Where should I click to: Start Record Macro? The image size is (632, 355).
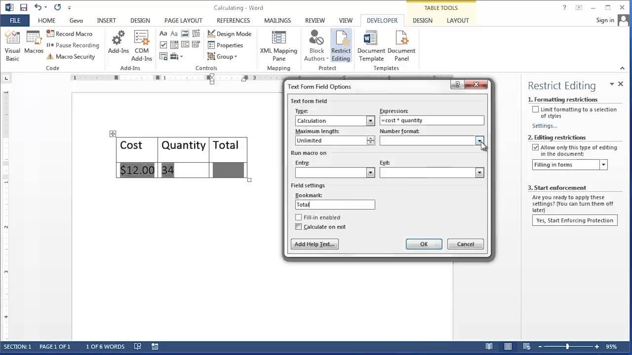tap(70, 34)
